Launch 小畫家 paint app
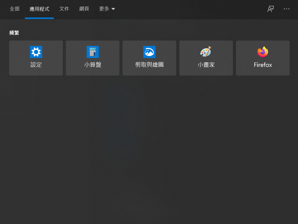The image size is (298, 224). click(206, 58)
